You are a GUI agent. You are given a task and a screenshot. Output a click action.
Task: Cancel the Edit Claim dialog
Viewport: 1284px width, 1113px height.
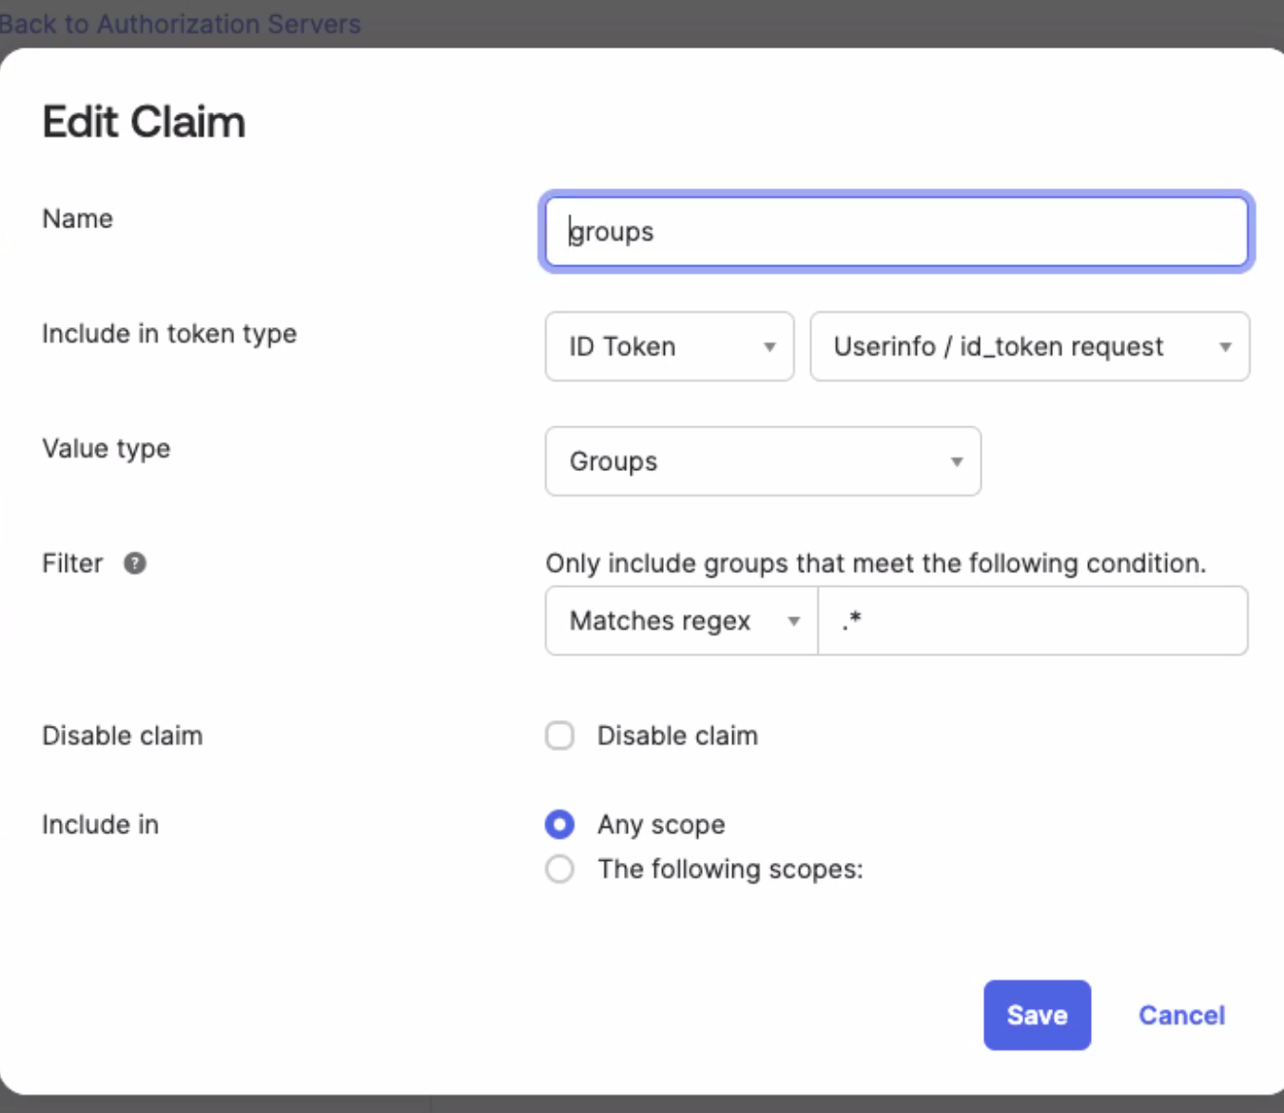coord(1181,1015)
